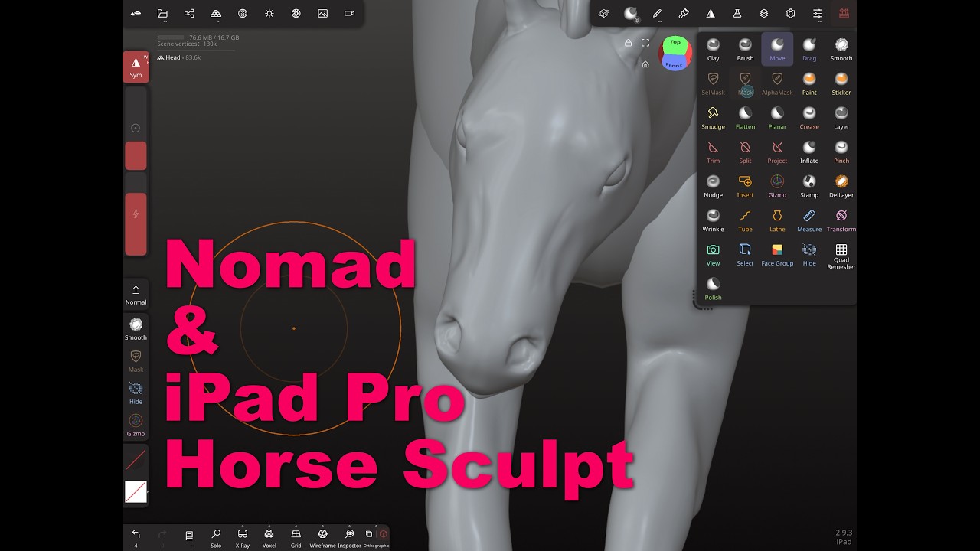This screenshot has height=551, width=980.
Task: Choose the Hide tool in tool grid
Action: (809, 255)
